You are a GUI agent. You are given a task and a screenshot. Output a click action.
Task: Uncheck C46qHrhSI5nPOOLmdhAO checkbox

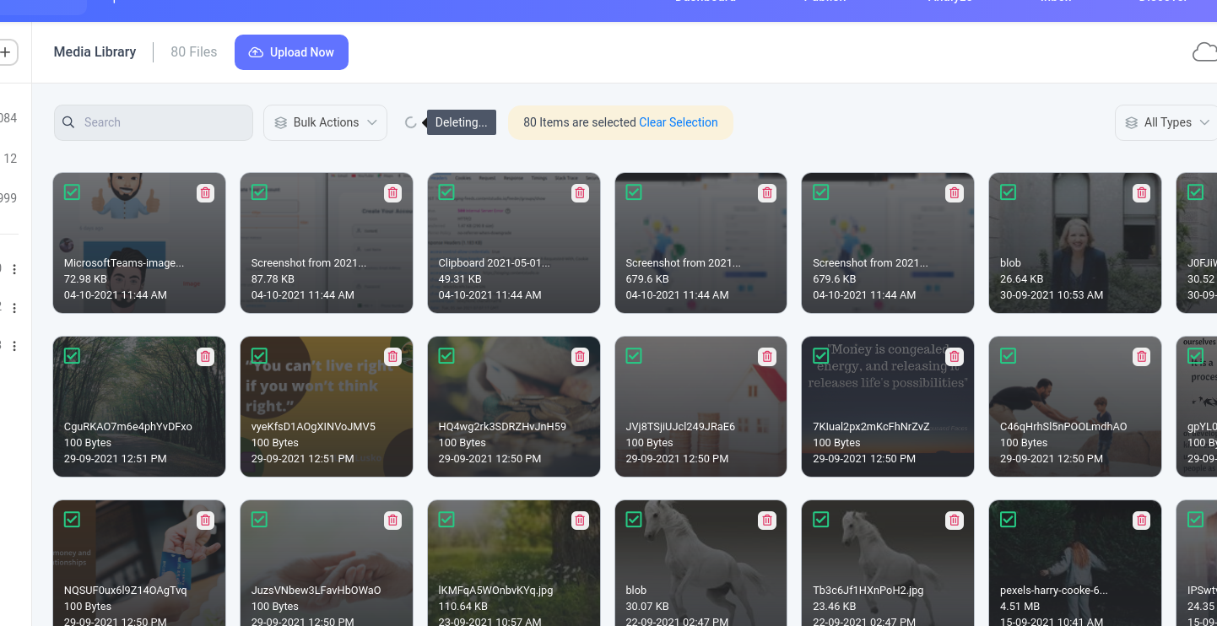(1009, 356)
